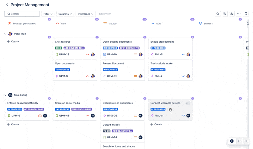
Task: Click the vertical collapse icon in bottom-right bar
Action: pos(239,141)
